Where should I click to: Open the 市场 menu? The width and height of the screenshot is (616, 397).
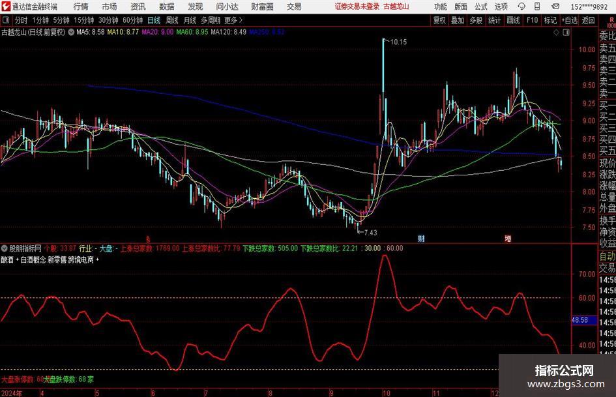[x=110, y=7]
